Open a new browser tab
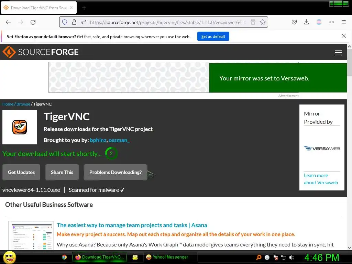352x264 pixels. tap(84, 8)
